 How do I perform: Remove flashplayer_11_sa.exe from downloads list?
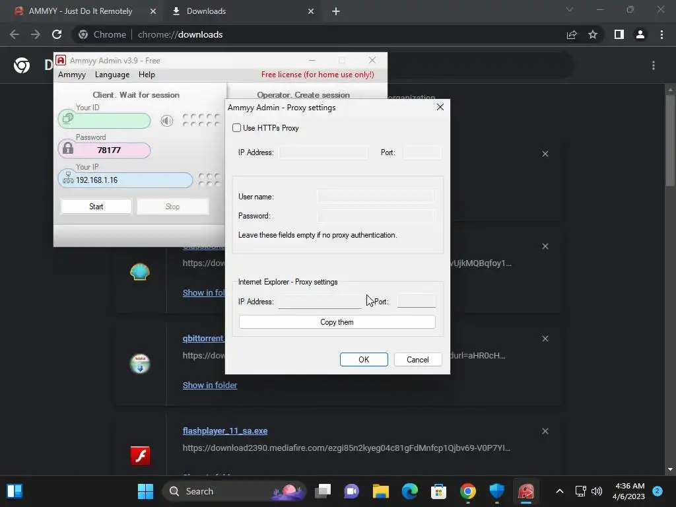(x=545, y=431)
